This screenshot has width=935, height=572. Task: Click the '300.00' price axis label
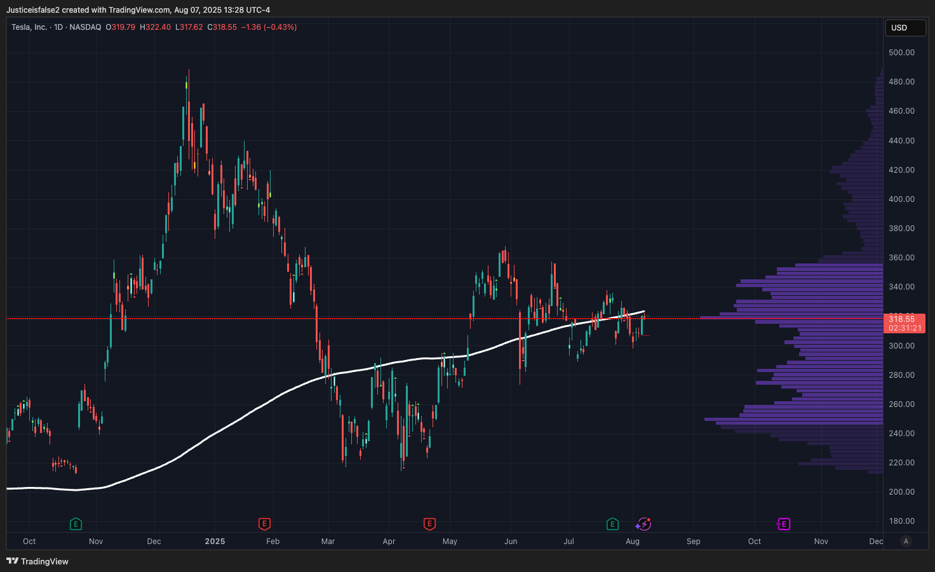[901, 346]
